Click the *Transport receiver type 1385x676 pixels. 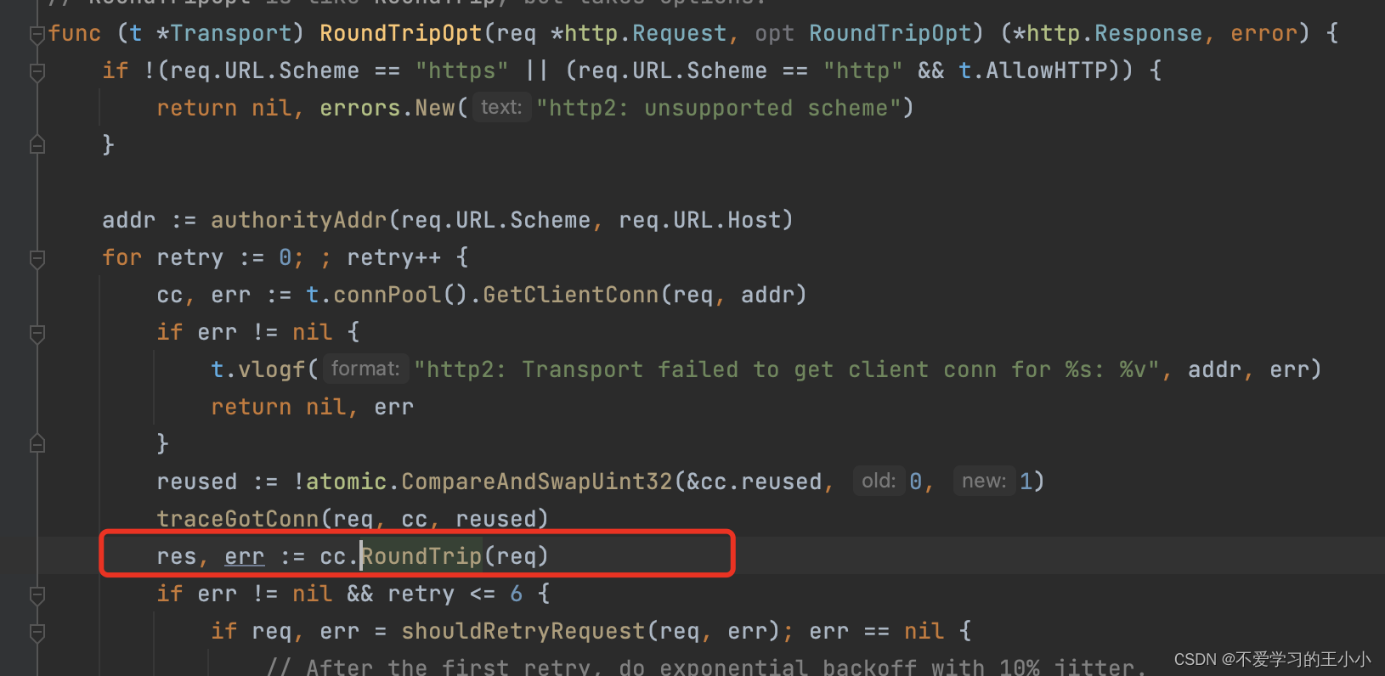[224, 33]
